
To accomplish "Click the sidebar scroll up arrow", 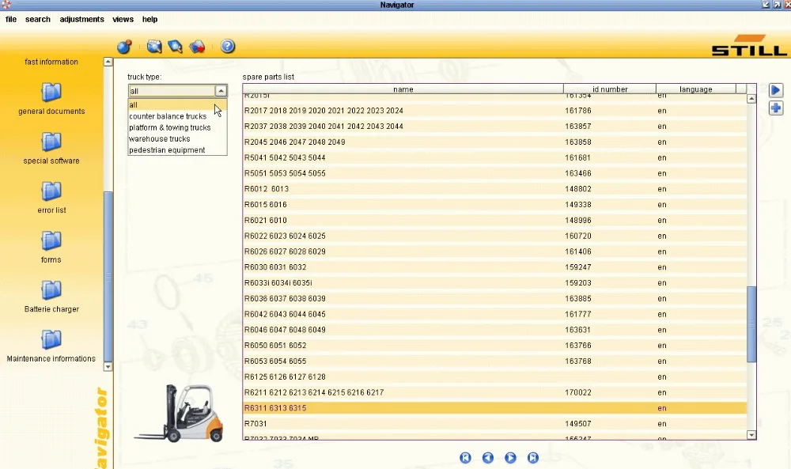I will [x=108, y=62].
